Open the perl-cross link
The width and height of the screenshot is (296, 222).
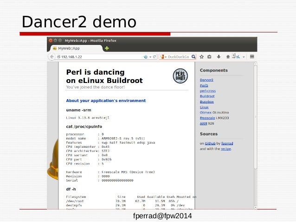point(208,91)
